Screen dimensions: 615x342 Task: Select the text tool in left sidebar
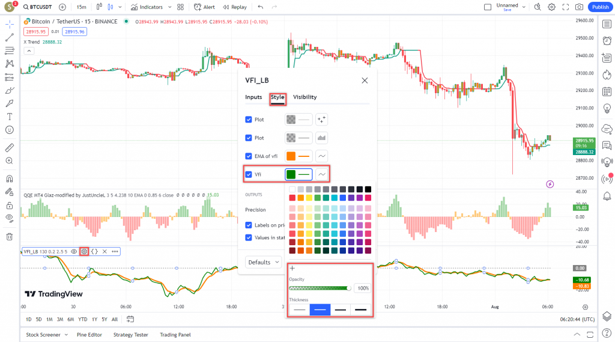tap(9, 116)
